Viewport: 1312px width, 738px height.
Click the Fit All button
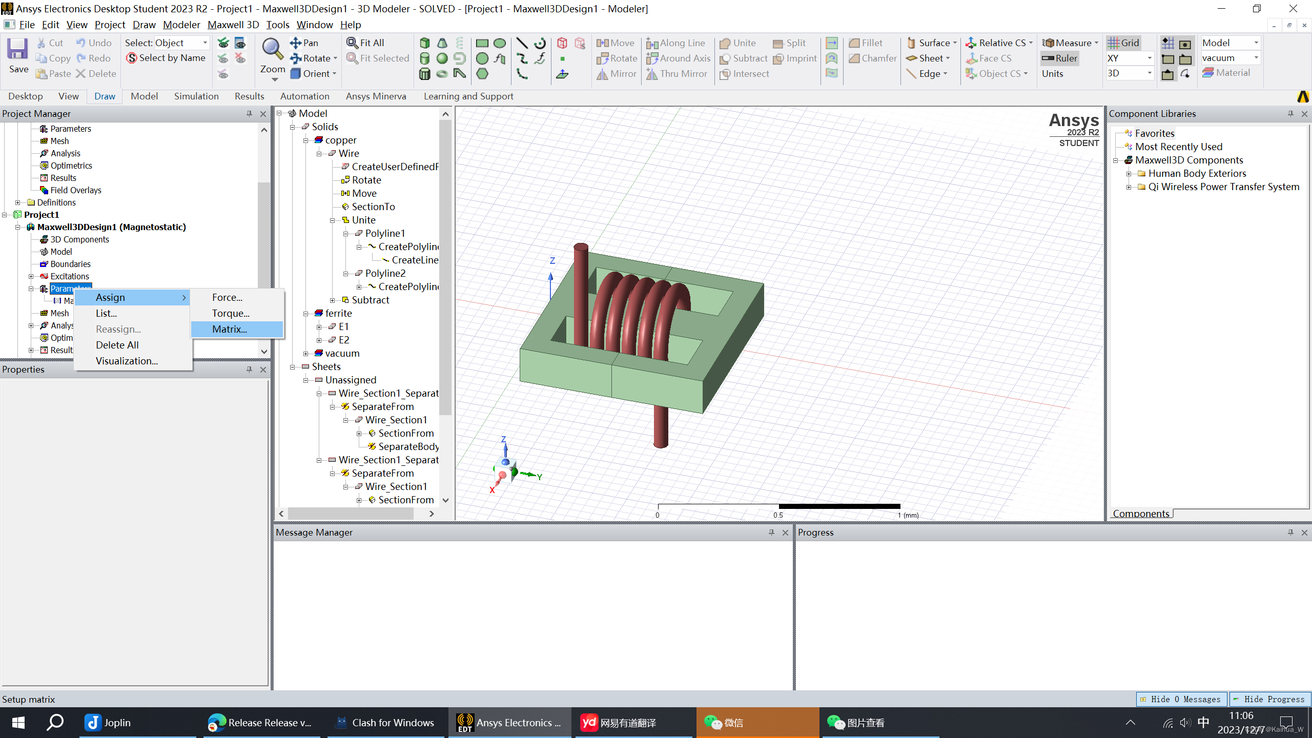[366, 43]
